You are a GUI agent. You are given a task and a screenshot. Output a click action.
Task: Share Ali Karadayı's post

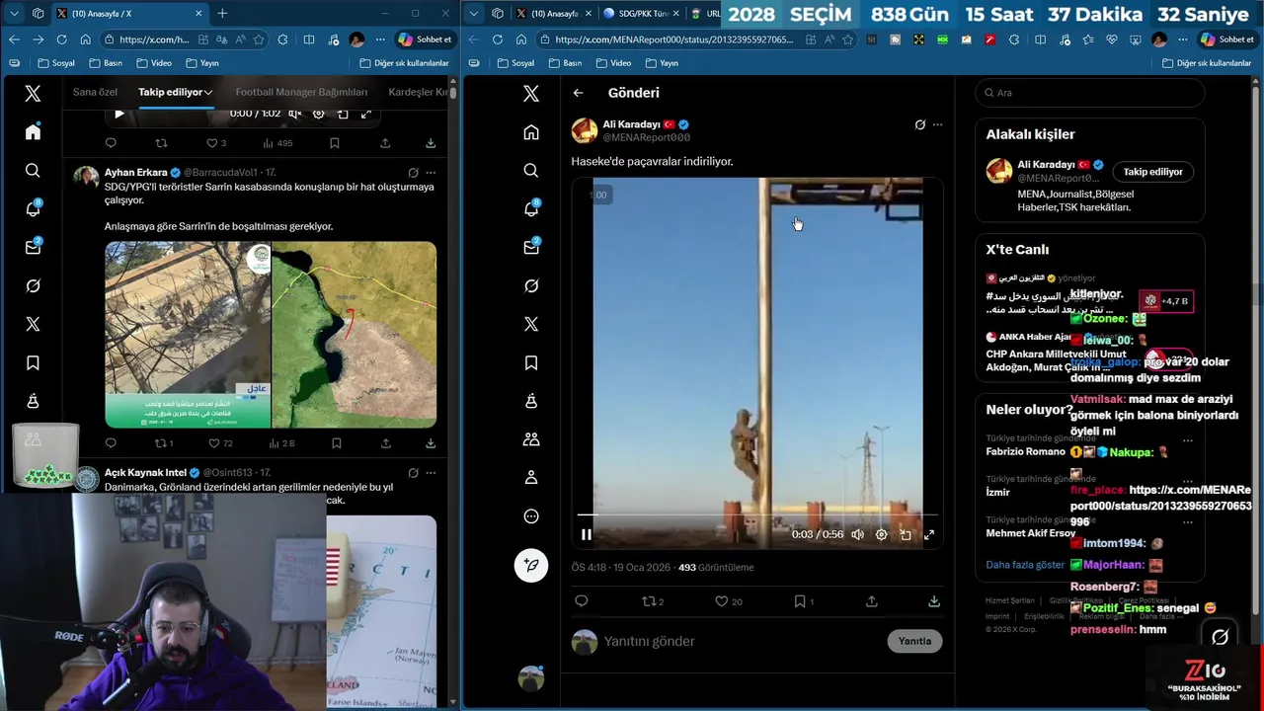(x=872, y=600)
